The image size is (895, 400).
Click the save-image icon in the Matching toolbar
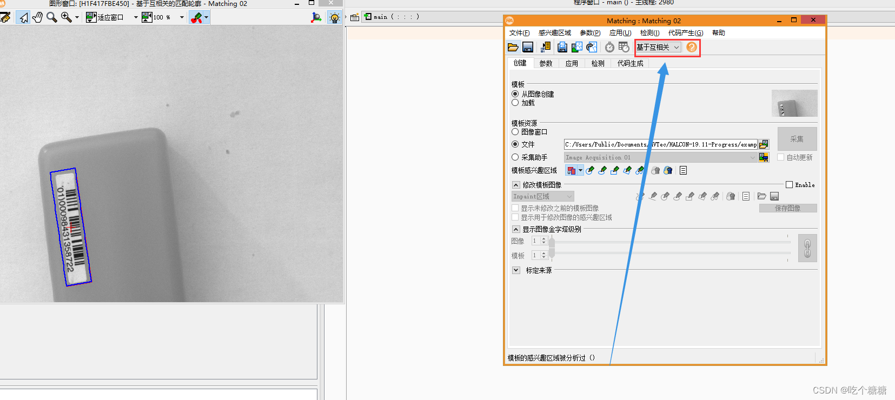click(562, 48)
